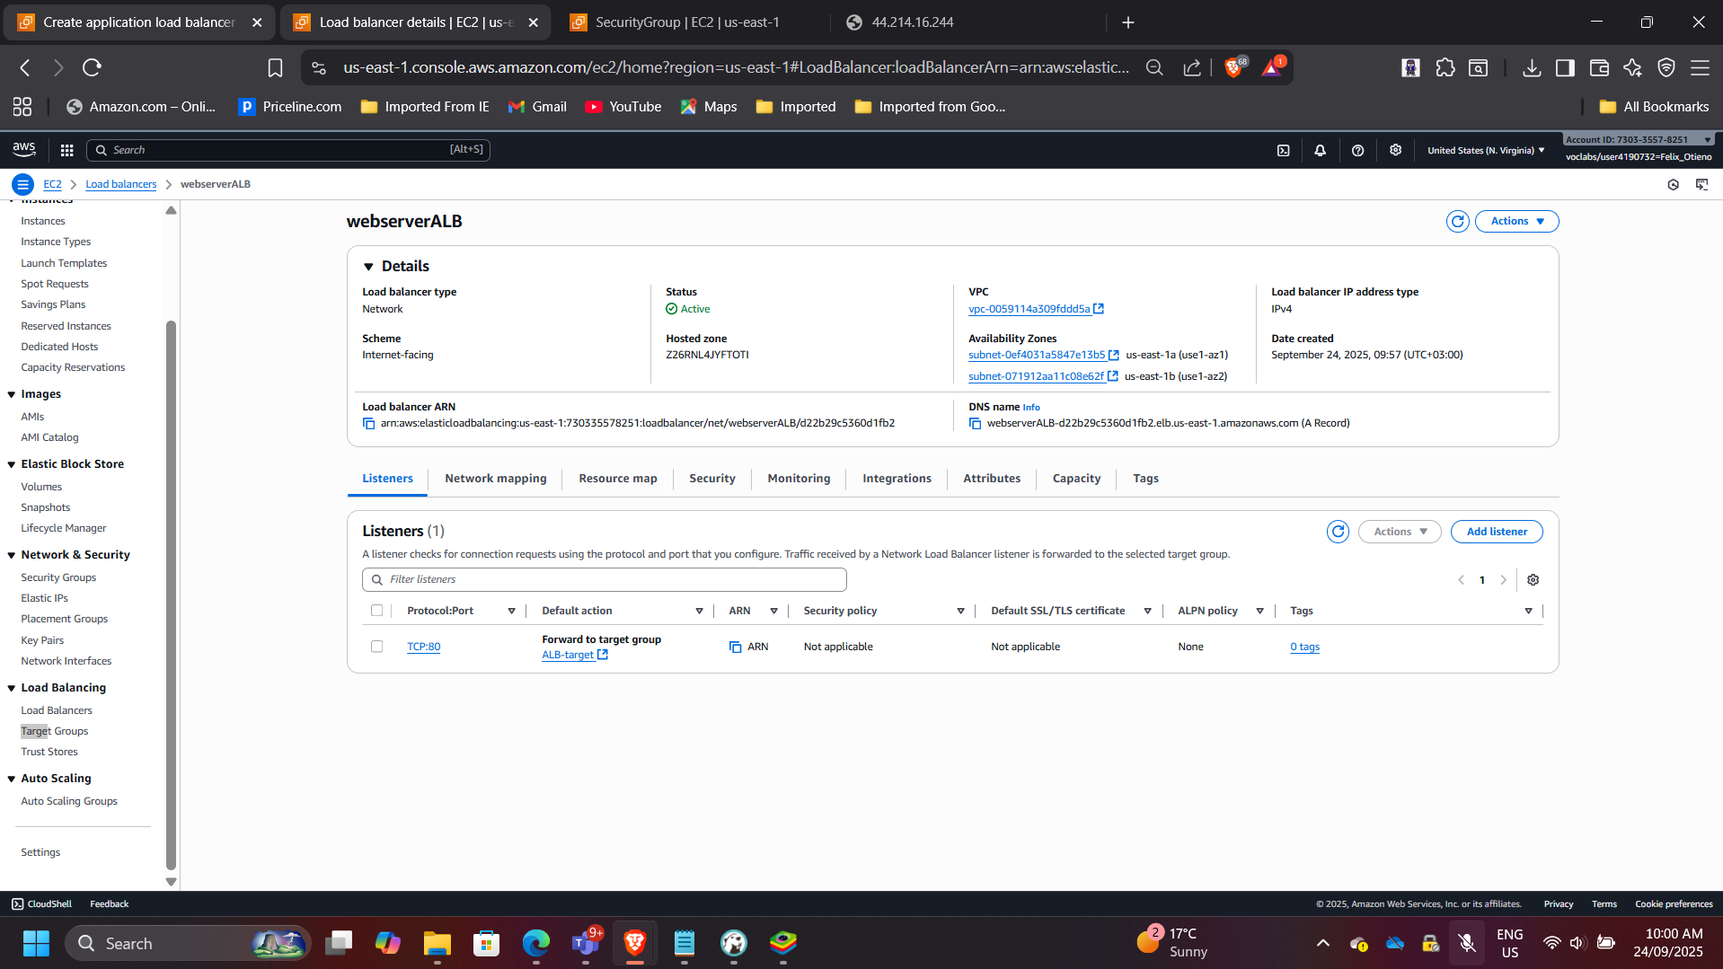Collapse the Details section
Screen dimensions: 1723x969
pyautogui.click(x=368, y=267)
